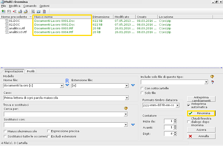
Task: Sort by the Dimensione column header
Action: (x=103, y=17)
